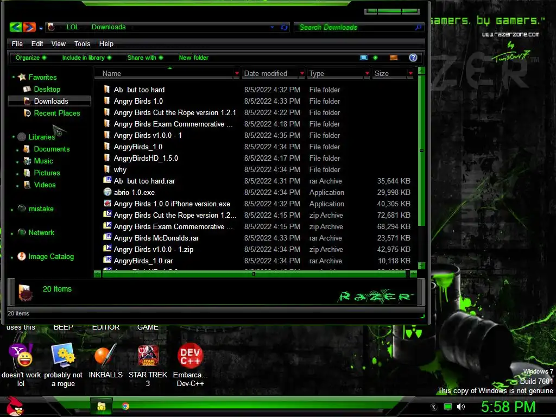Expand the address bar history dropdown
Viewport: 556px width, 417px height.
point(273,27)
